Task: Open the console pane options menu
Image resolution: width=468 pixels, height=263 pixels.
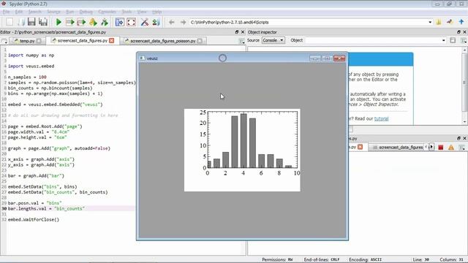Action: (x=462, y=148)
